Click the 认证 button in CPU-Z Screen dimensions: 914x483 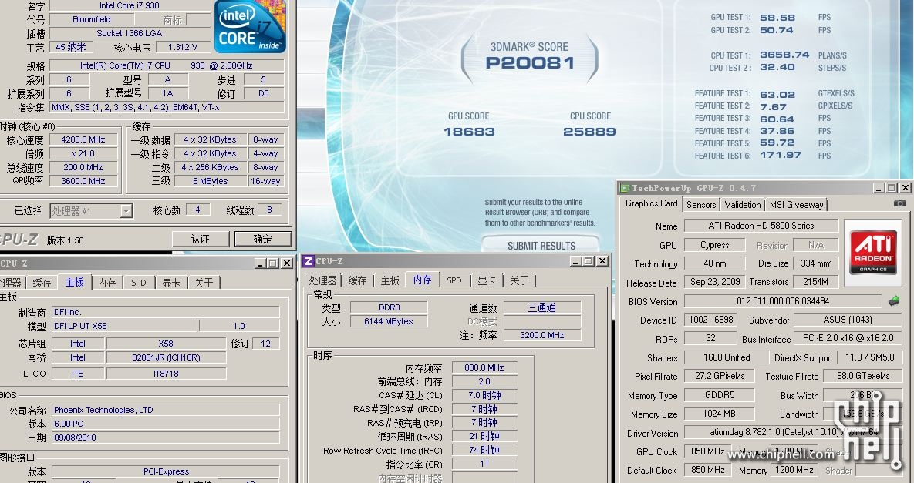point(201,239)
